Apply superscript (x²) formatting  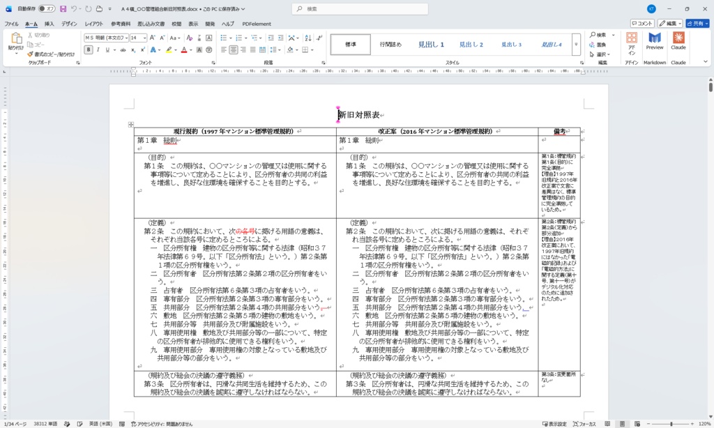click(x=142, y=50)
